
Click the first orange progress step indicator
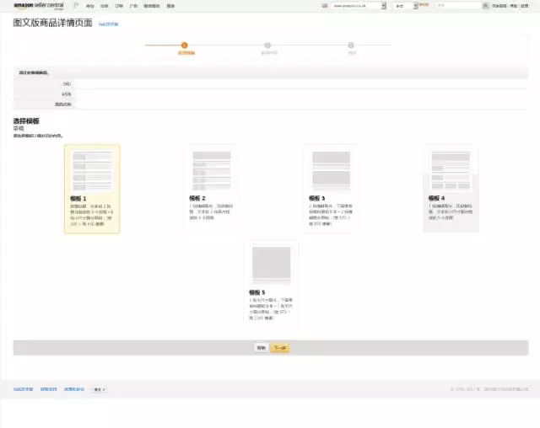185,45
